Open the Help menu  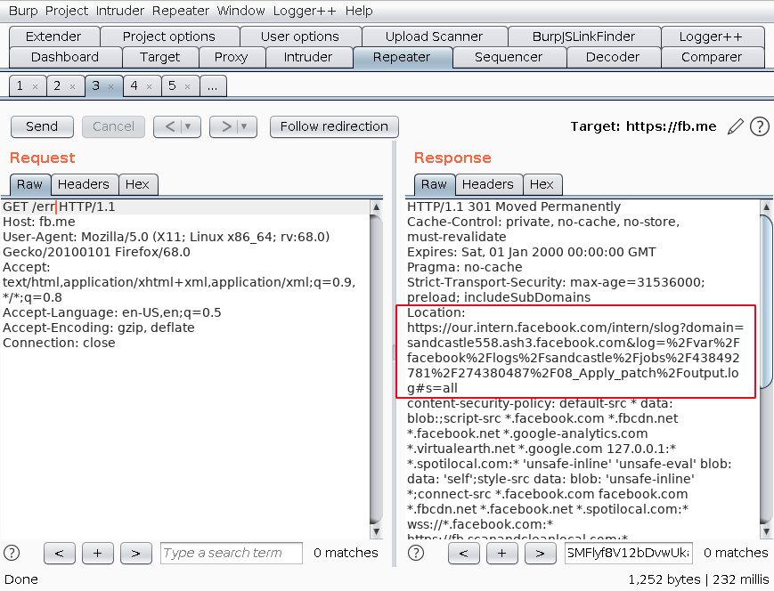coord(359,11)
